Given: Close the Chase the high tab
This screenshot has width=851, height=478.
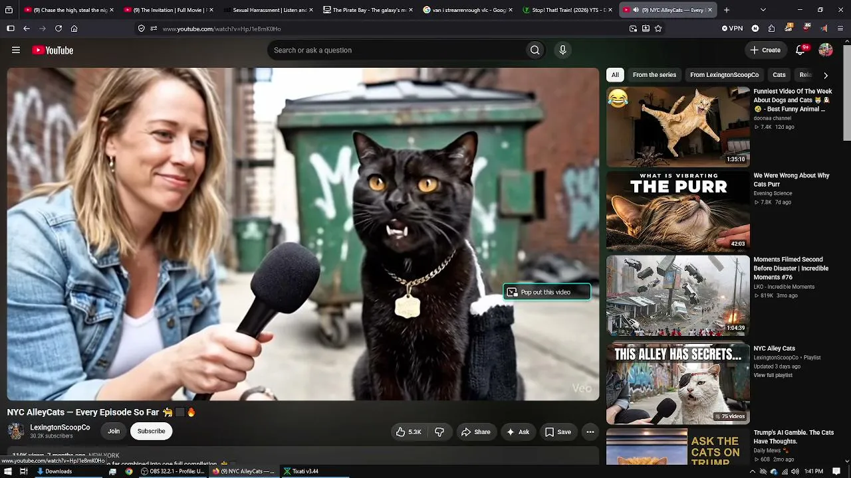Looking at the screenshot, I should 112,10.
